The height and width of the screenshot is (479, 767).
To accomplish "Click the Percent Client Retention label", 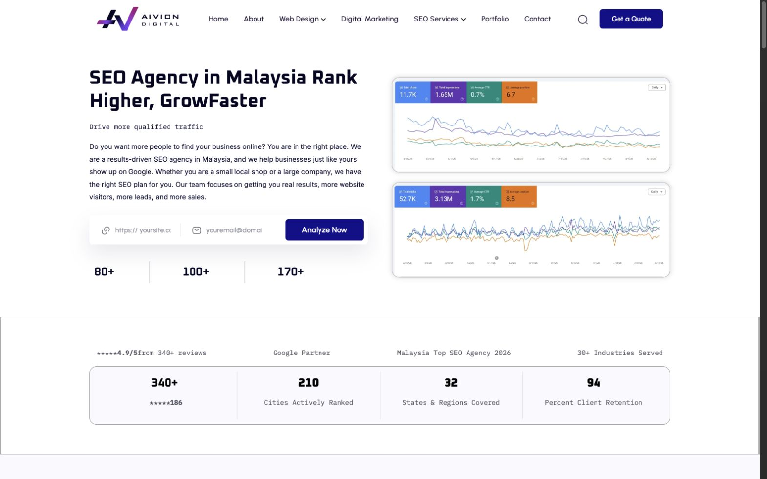I will [594, 403].
